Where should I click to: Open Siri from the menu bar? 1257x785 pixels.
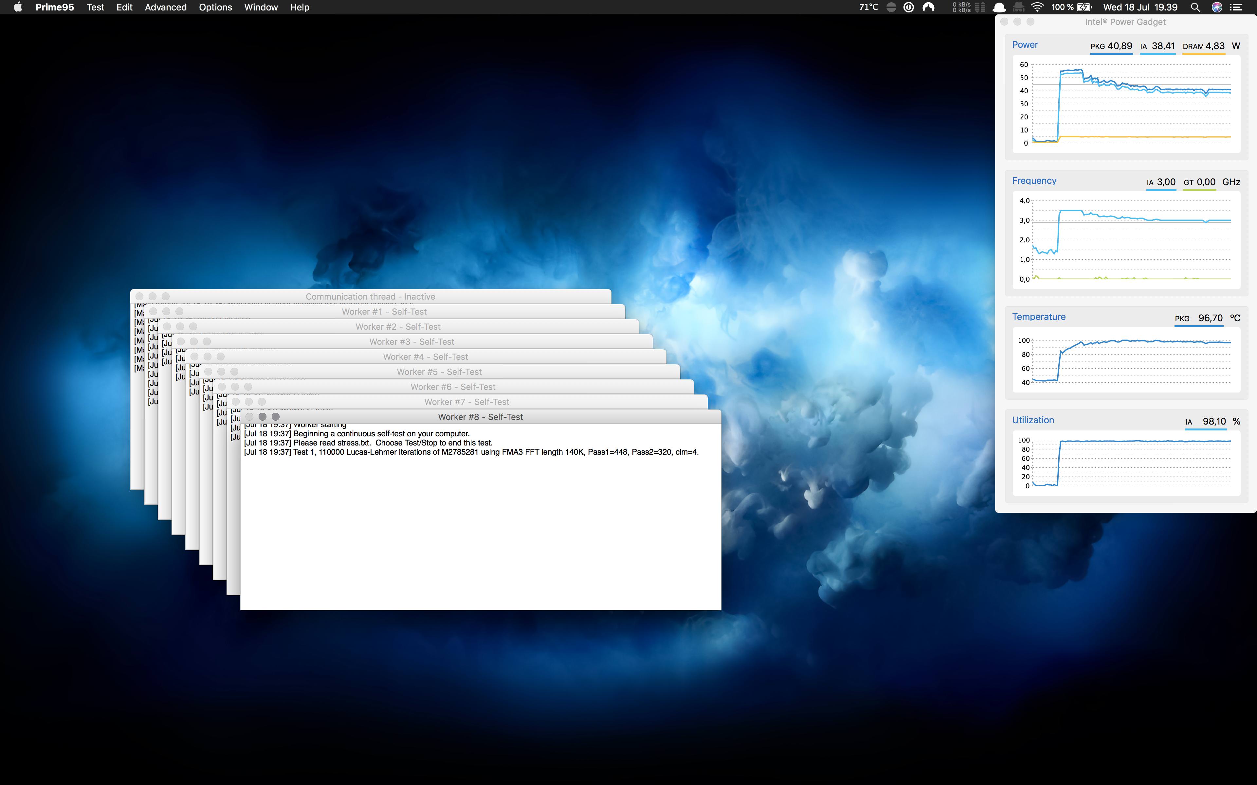click(1216, 7)
